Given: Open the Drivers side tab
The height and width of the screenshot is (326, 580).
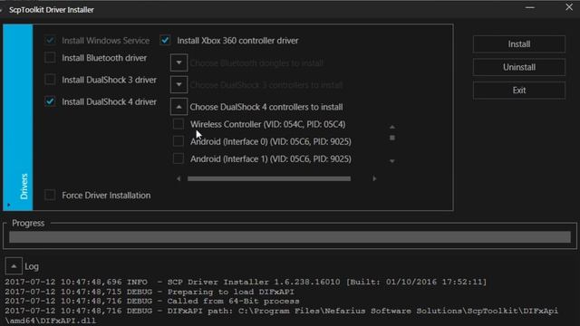Looking at the screenshot, I should [x=18, y=118].
